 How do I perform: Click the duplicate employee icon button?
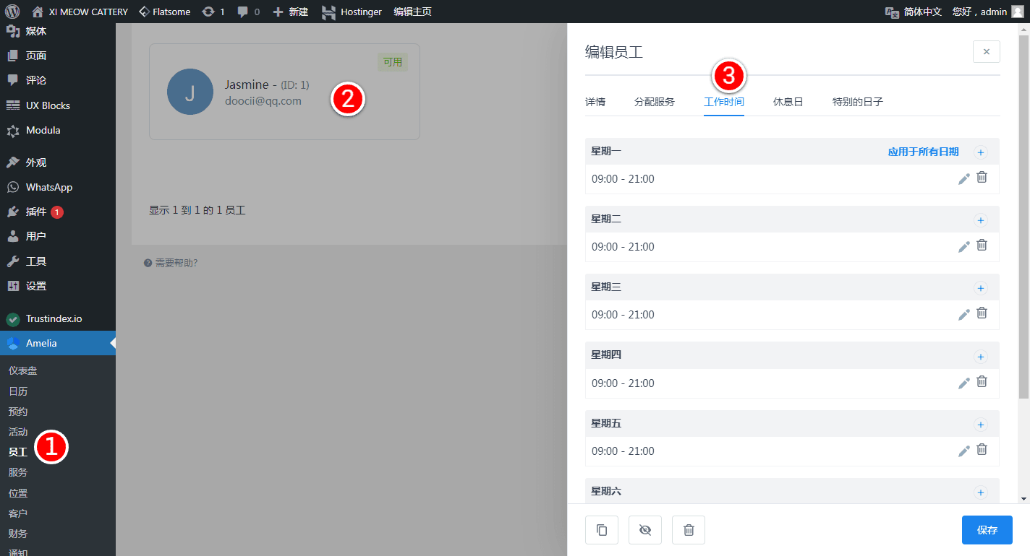point(601,530)
